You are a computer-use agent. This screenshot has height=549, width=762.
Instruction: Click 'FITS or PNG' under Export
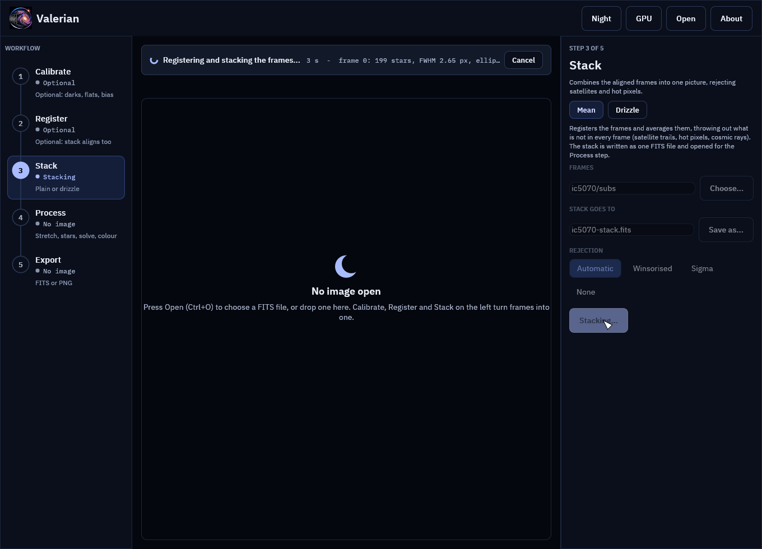(x=54, y=283)
